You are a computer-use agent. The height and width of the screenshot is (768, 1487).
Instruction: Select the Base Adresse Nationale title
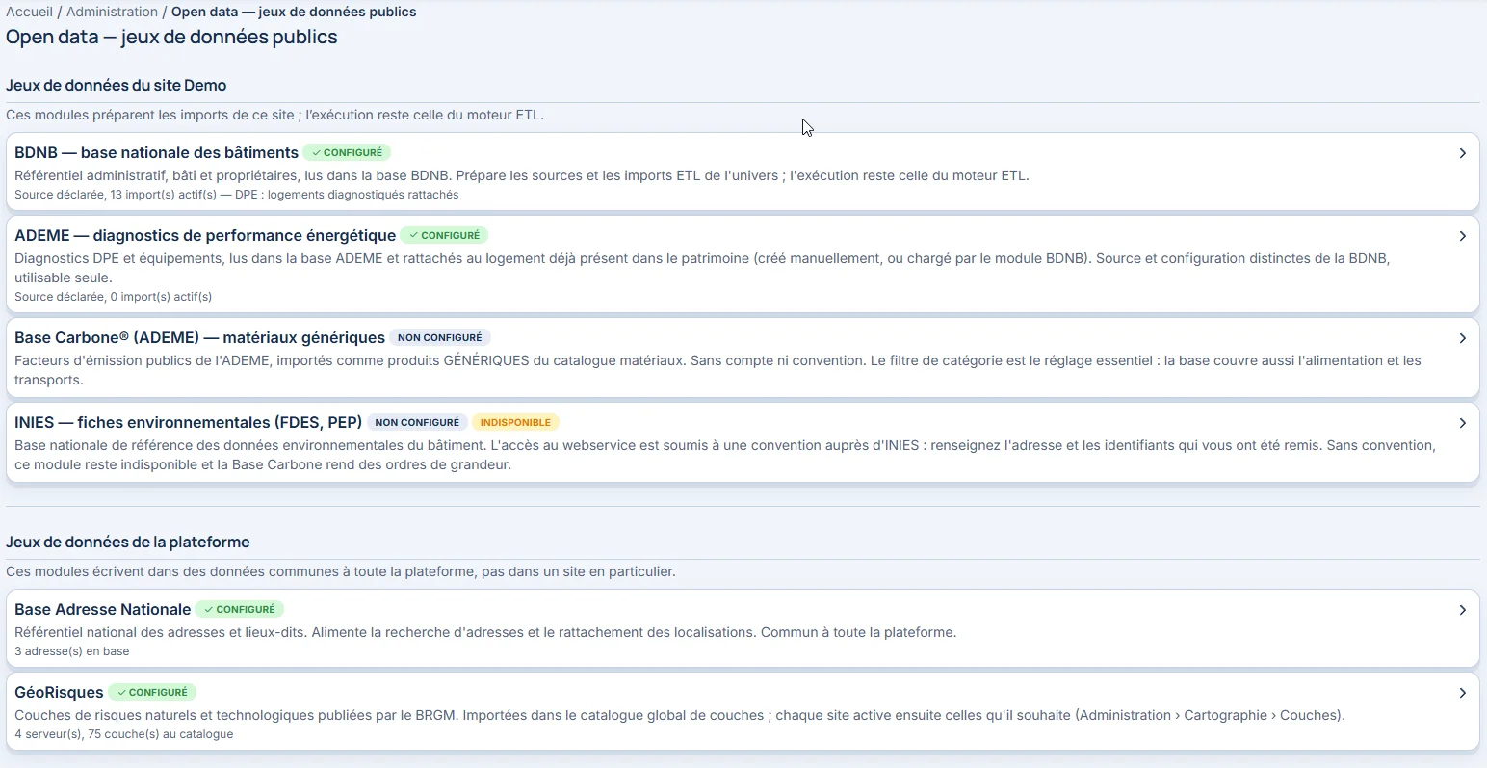pos(102,609)
